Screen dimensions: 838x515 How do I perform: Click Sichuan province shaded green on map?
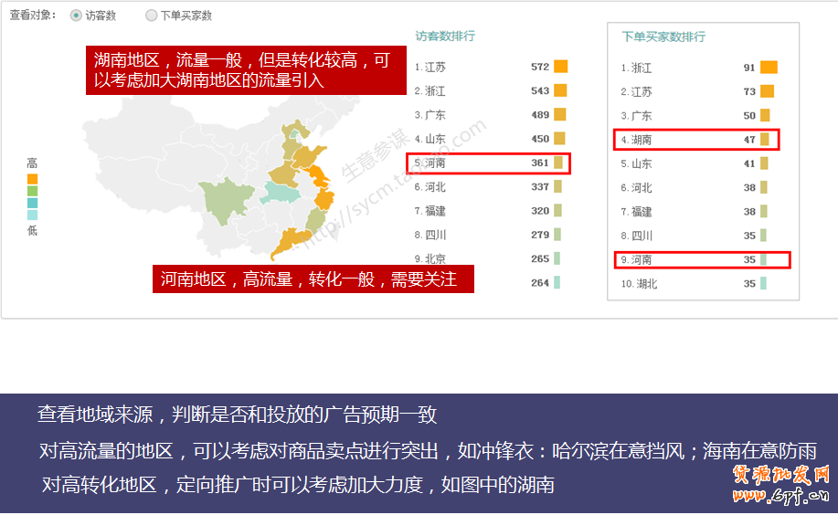click(x=225, y=199)
